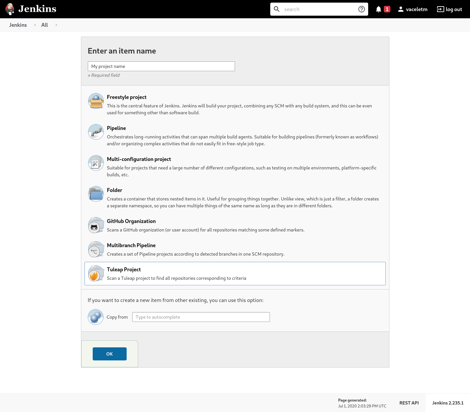The image size is (470, 412).
Task: Open notifications bell icon
Action: (379, 9)
